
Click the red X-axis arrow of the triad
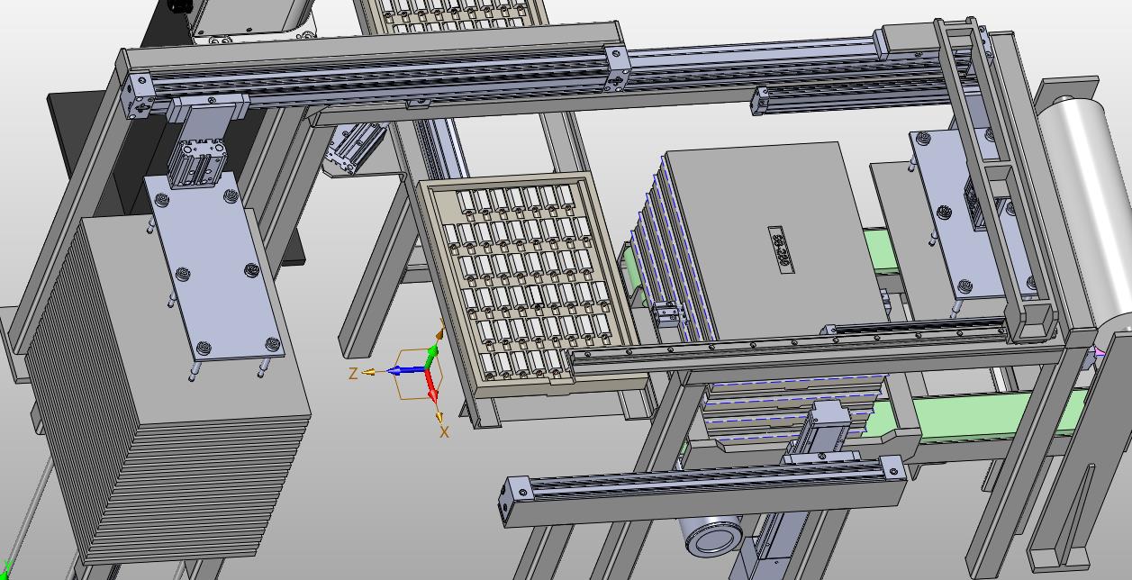(430, 385)
